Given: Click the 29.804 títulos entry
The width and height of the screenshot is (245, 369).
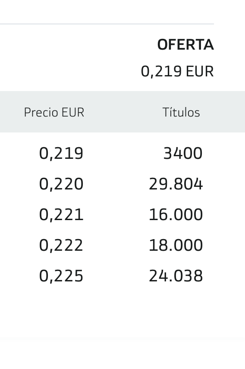Looking at the screenshot, I should (x=176, y=184).
